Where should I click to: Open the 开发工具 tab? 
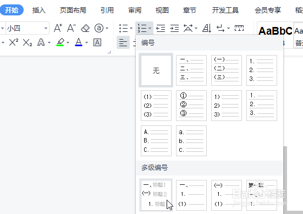coord(225,10)
